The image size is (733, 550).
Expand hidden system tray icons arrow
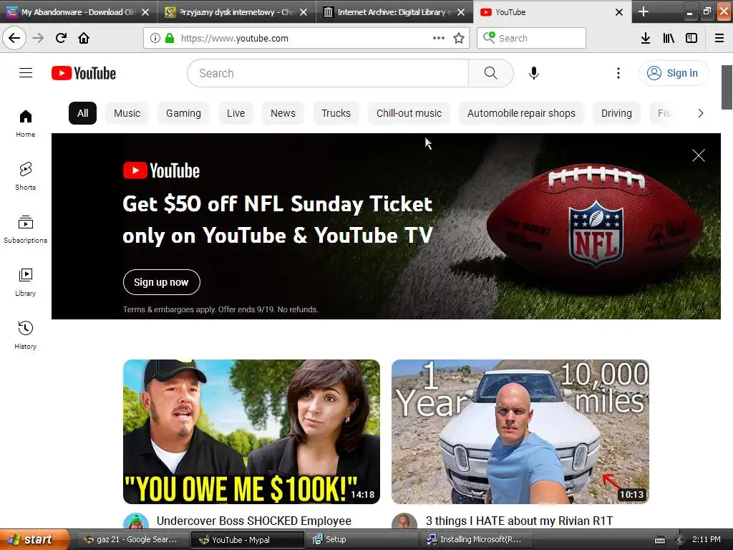click(680, 540)
